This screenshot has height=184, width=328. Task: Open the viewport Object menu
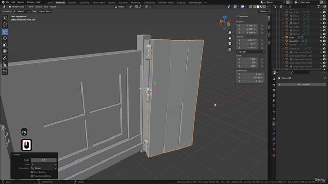(x=53, y=7)
